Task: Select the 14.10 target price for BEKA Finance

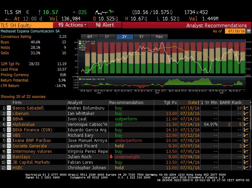Action: 171,130
